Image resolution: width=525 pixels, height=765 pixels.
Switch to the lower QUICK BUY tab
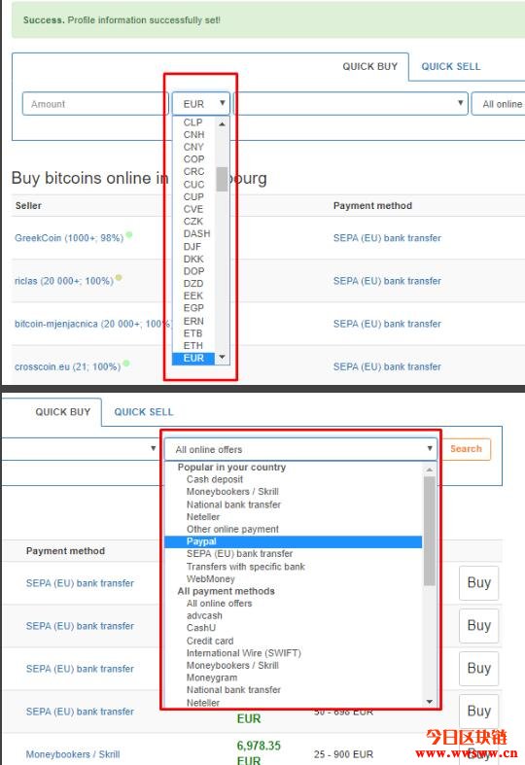(63, 412)
